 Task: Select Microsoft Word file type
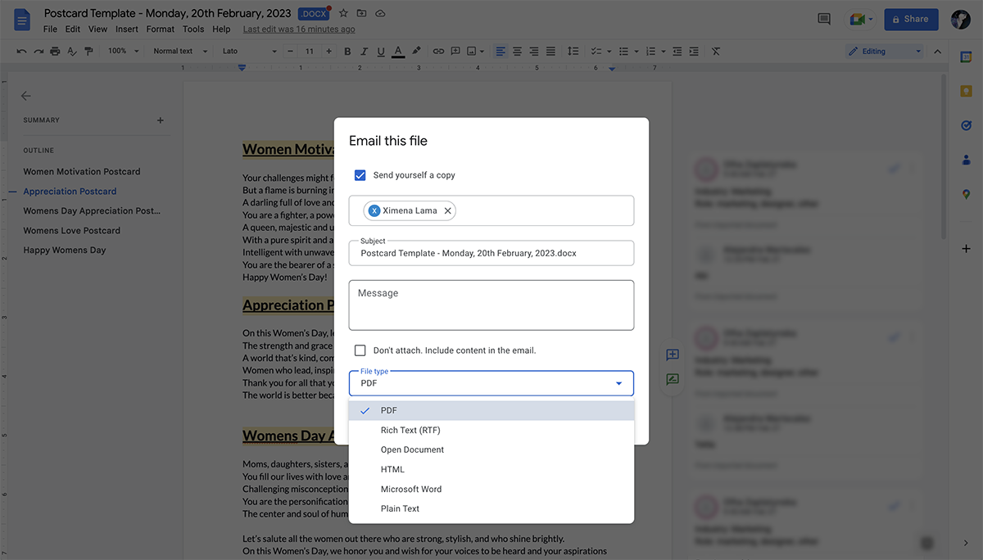(x=411, y=489)
